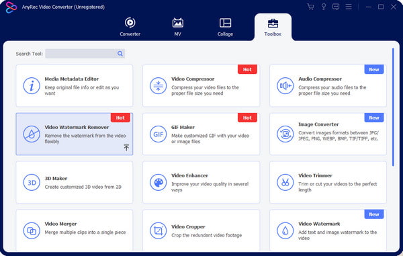Screen dimensions: 403x256
Task: Click the Media Metadata Editor info icon
Action: click(x=32, y=85)
